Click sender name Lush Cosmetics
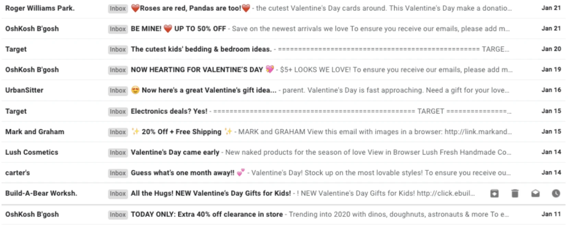 point(32,153)
